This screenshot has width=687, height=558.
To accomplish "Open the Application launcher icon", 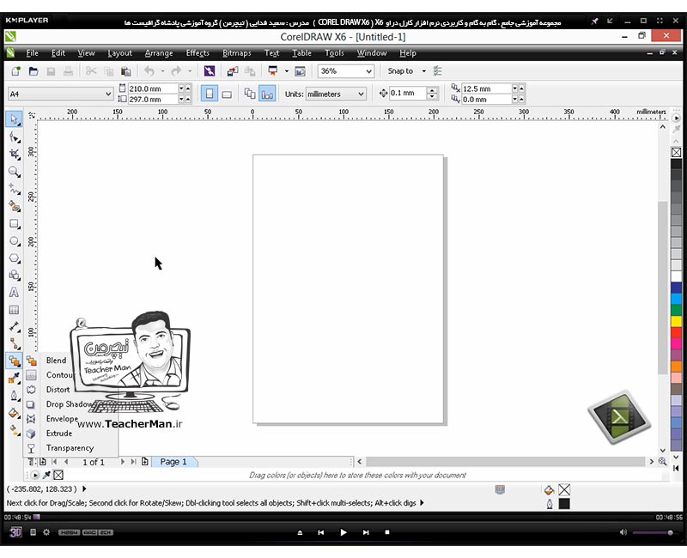I will point(273,70).
